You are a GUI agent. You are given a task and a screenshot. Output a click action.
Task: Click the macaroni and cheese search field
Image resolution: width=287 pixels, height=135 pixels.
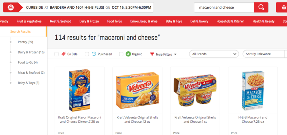[224, 7]
